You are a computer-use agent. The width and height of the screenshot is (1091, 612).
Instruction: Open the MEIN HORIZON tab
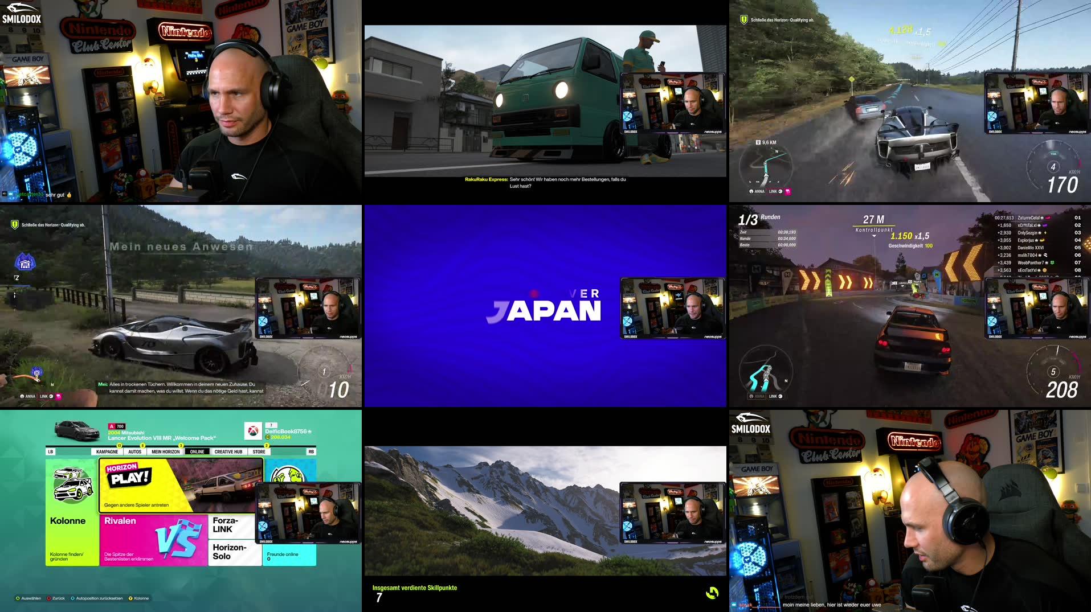click(x=166, y=451)
